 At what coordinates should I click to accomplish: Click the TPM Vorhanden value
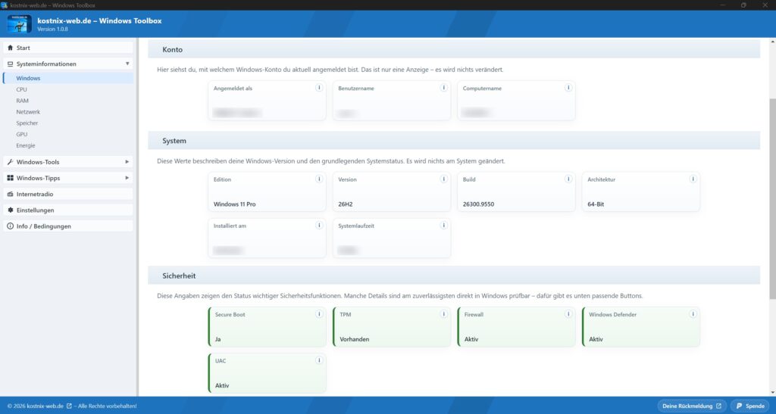coord(355,339)
